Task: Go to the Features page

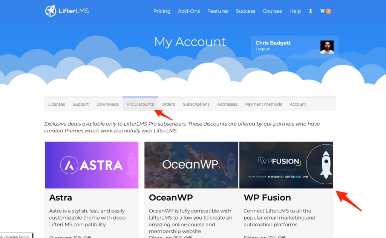Action: pos(218,11)
